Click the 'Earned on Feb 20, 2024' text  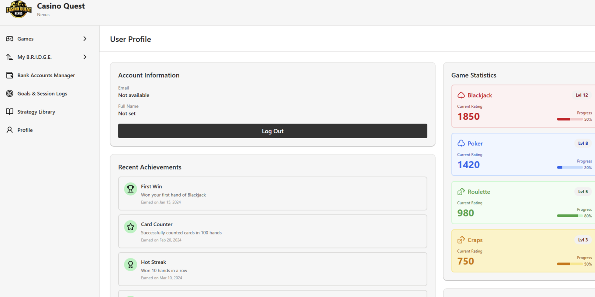pyautogui.click(x=161, y=240)
